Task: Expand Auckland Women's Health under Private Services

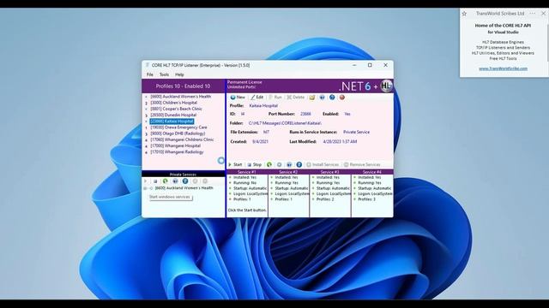Action: [x=145, y=188]
